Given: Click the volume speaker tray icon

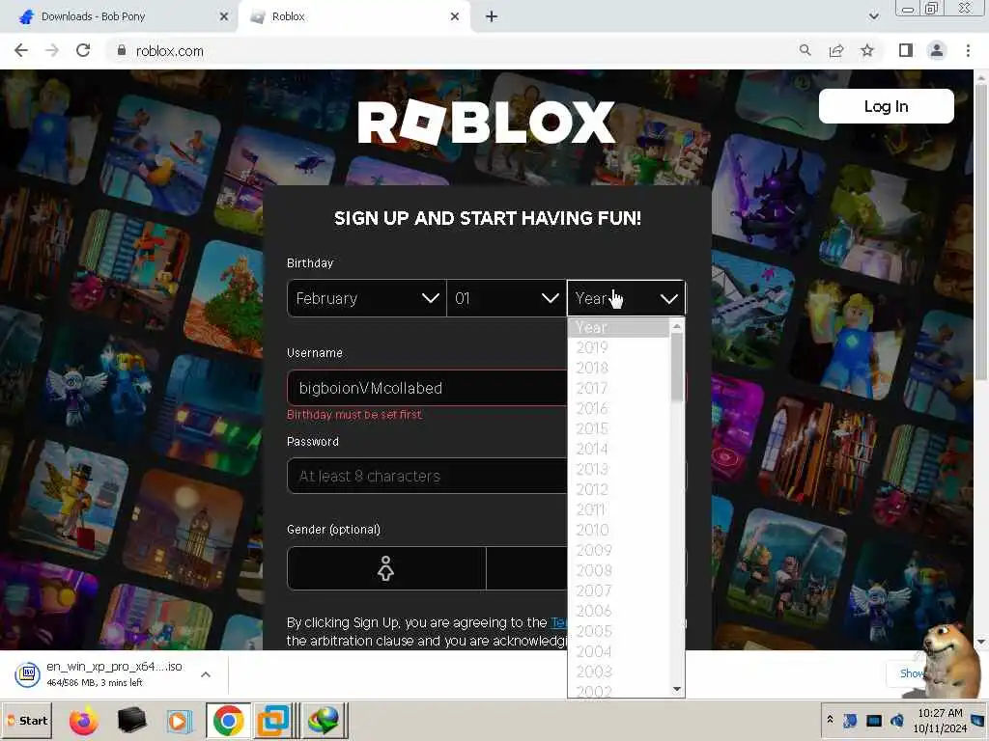Looking at the screenshot, I should click(x=897, y=720).
